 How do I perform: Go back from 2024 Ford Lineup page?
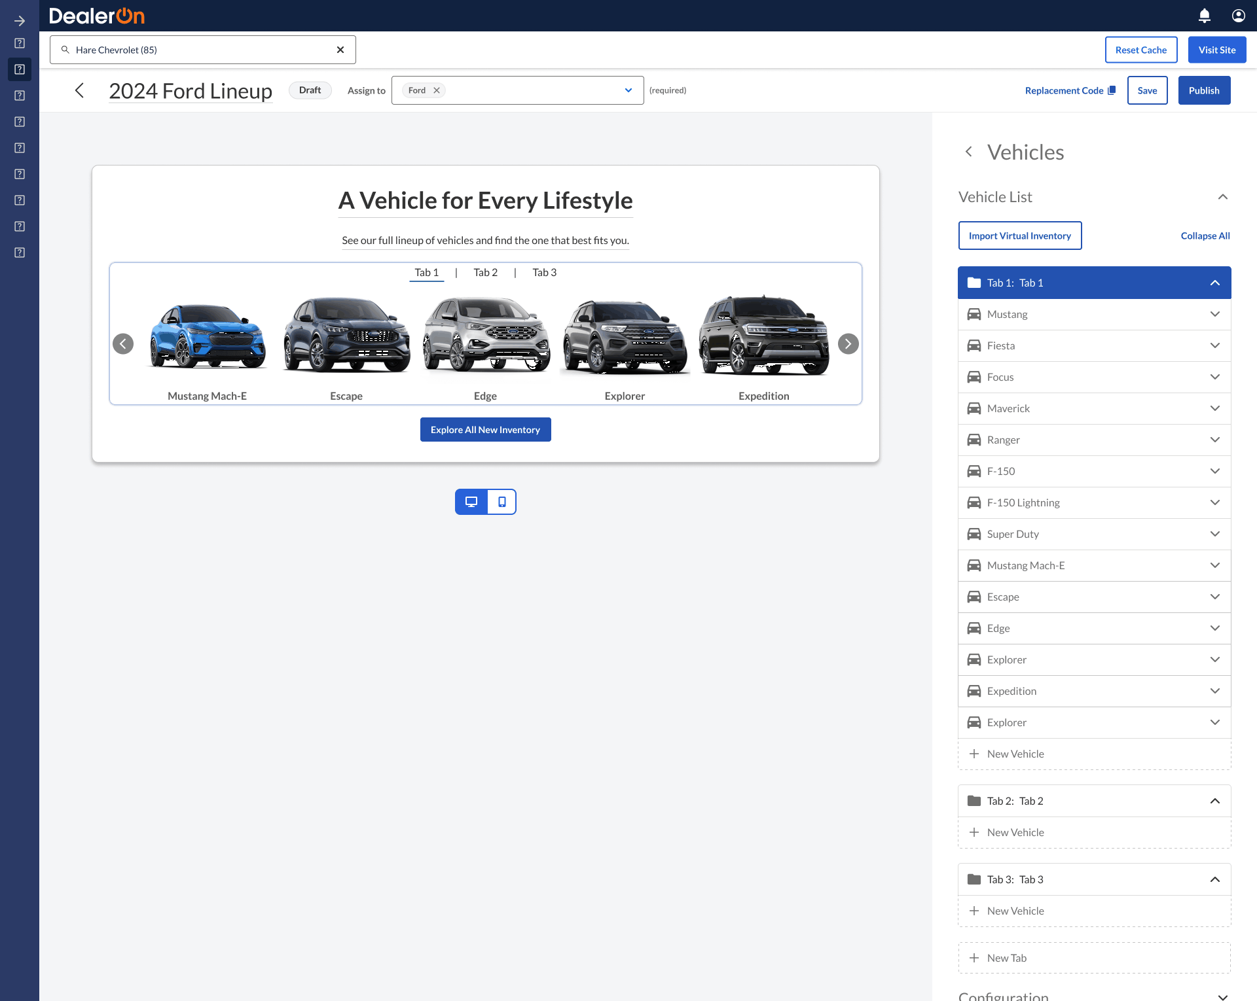click(80, 90)
